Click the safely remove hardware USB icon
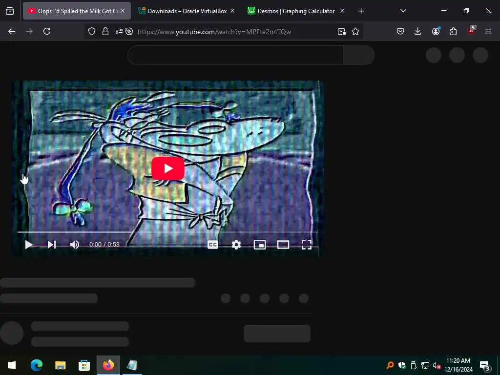 (413, 365)
